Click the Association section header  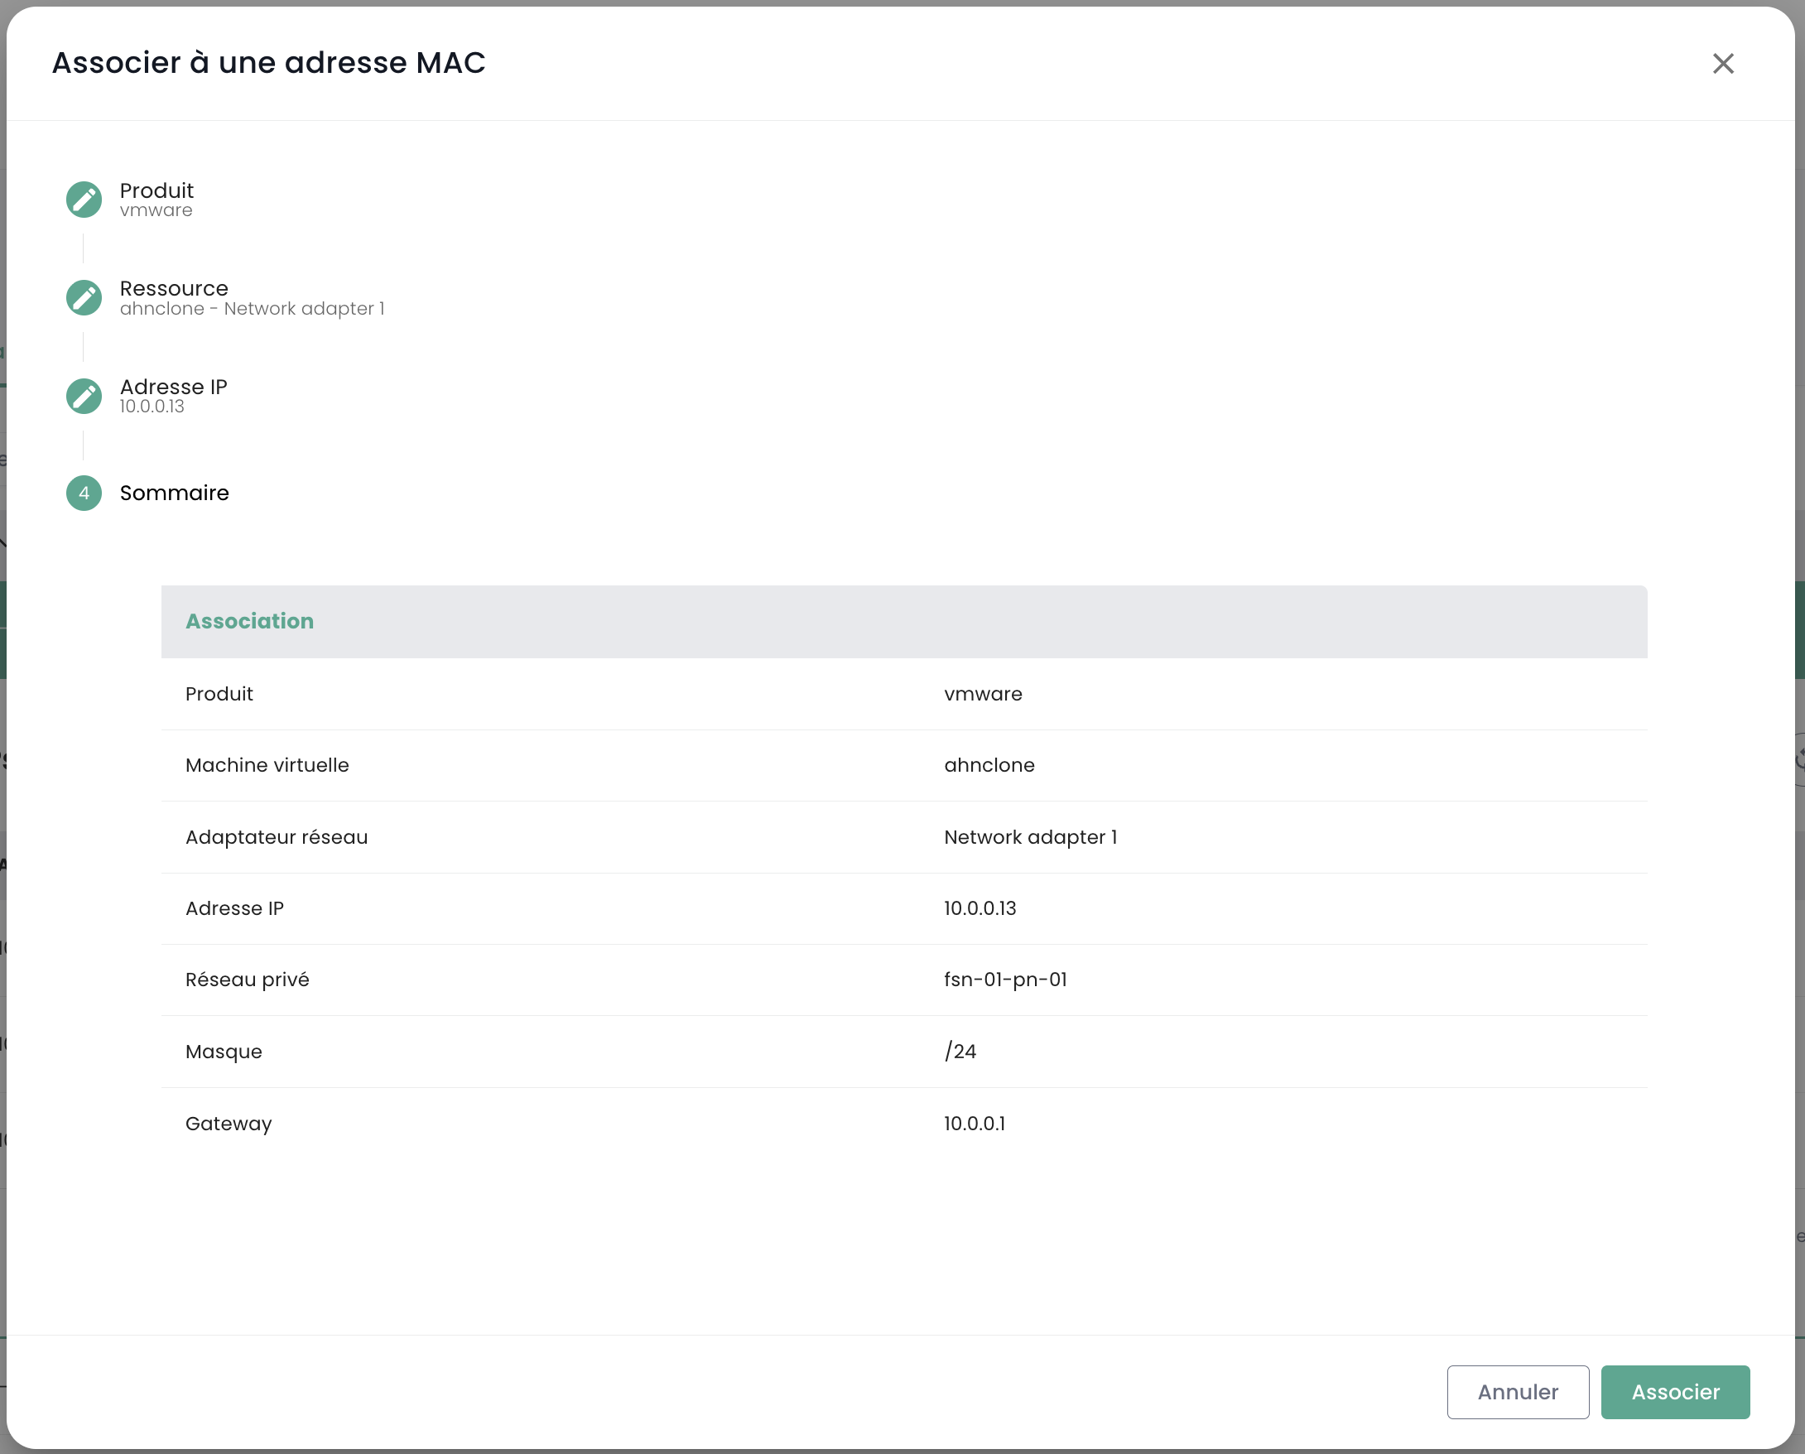pos(249,622)
